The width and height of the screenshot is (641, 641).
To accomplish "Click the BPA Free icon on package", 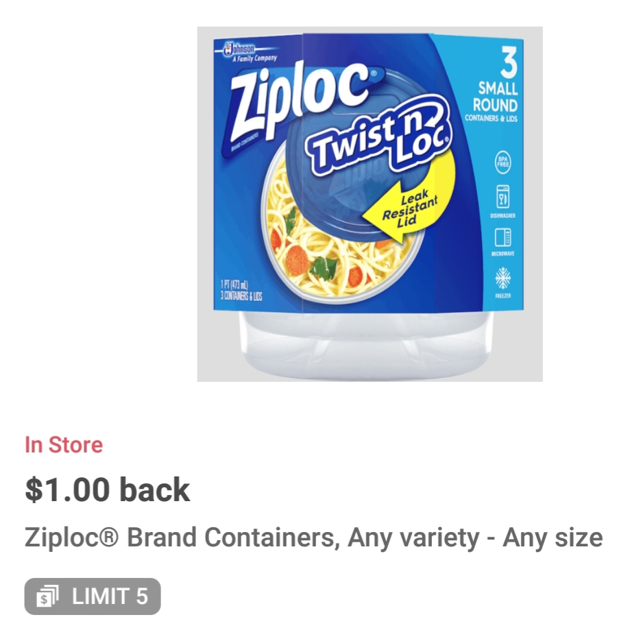I will pyautogui.click(x=503, y=162).
